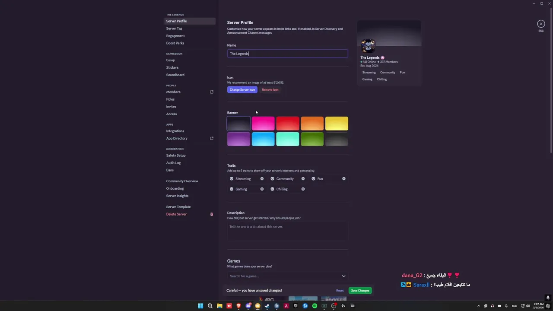Open Spotify from the taskbar
Screen dimensions: 553x311
point(315,306)
